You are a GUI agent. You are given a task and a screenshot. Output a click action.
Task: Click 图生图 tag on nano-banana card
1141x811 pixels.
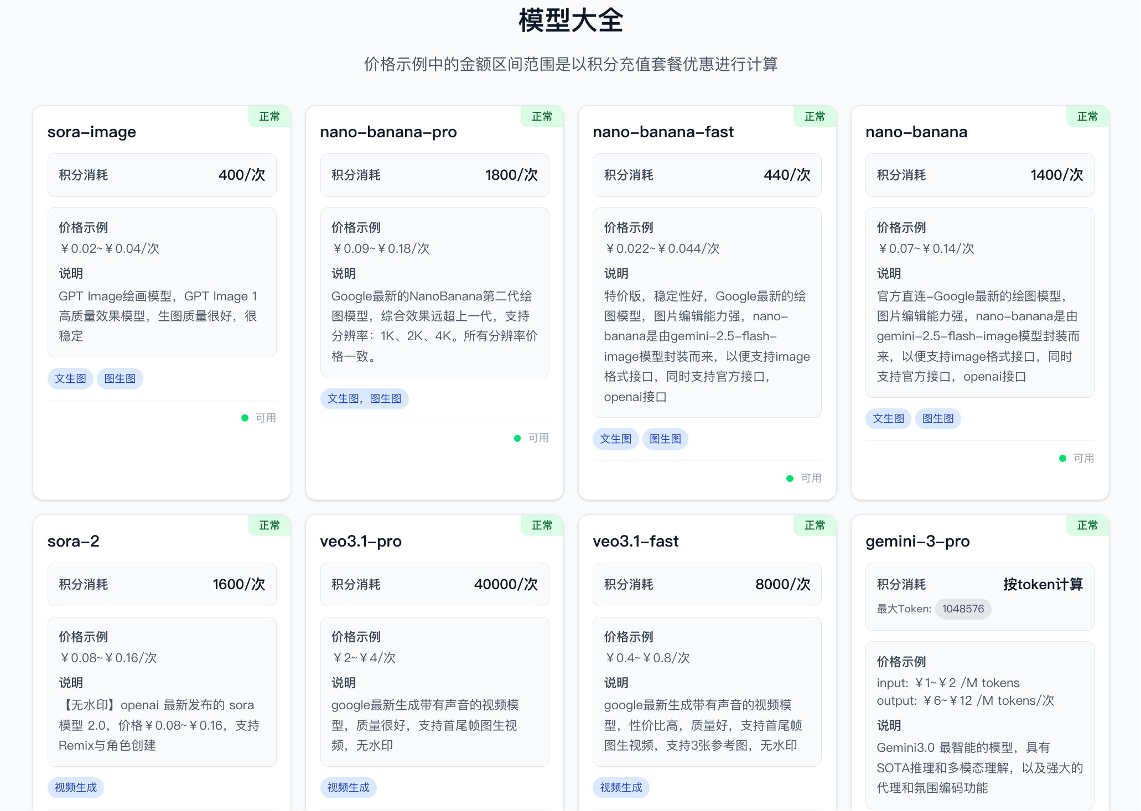[937, 419]
